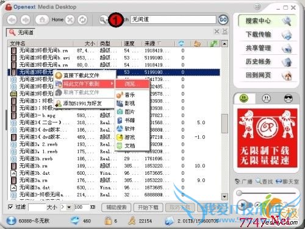Click the 开始下载 button
The width and height of the screenshot is (305, 229).
click(x=148, y=207)
